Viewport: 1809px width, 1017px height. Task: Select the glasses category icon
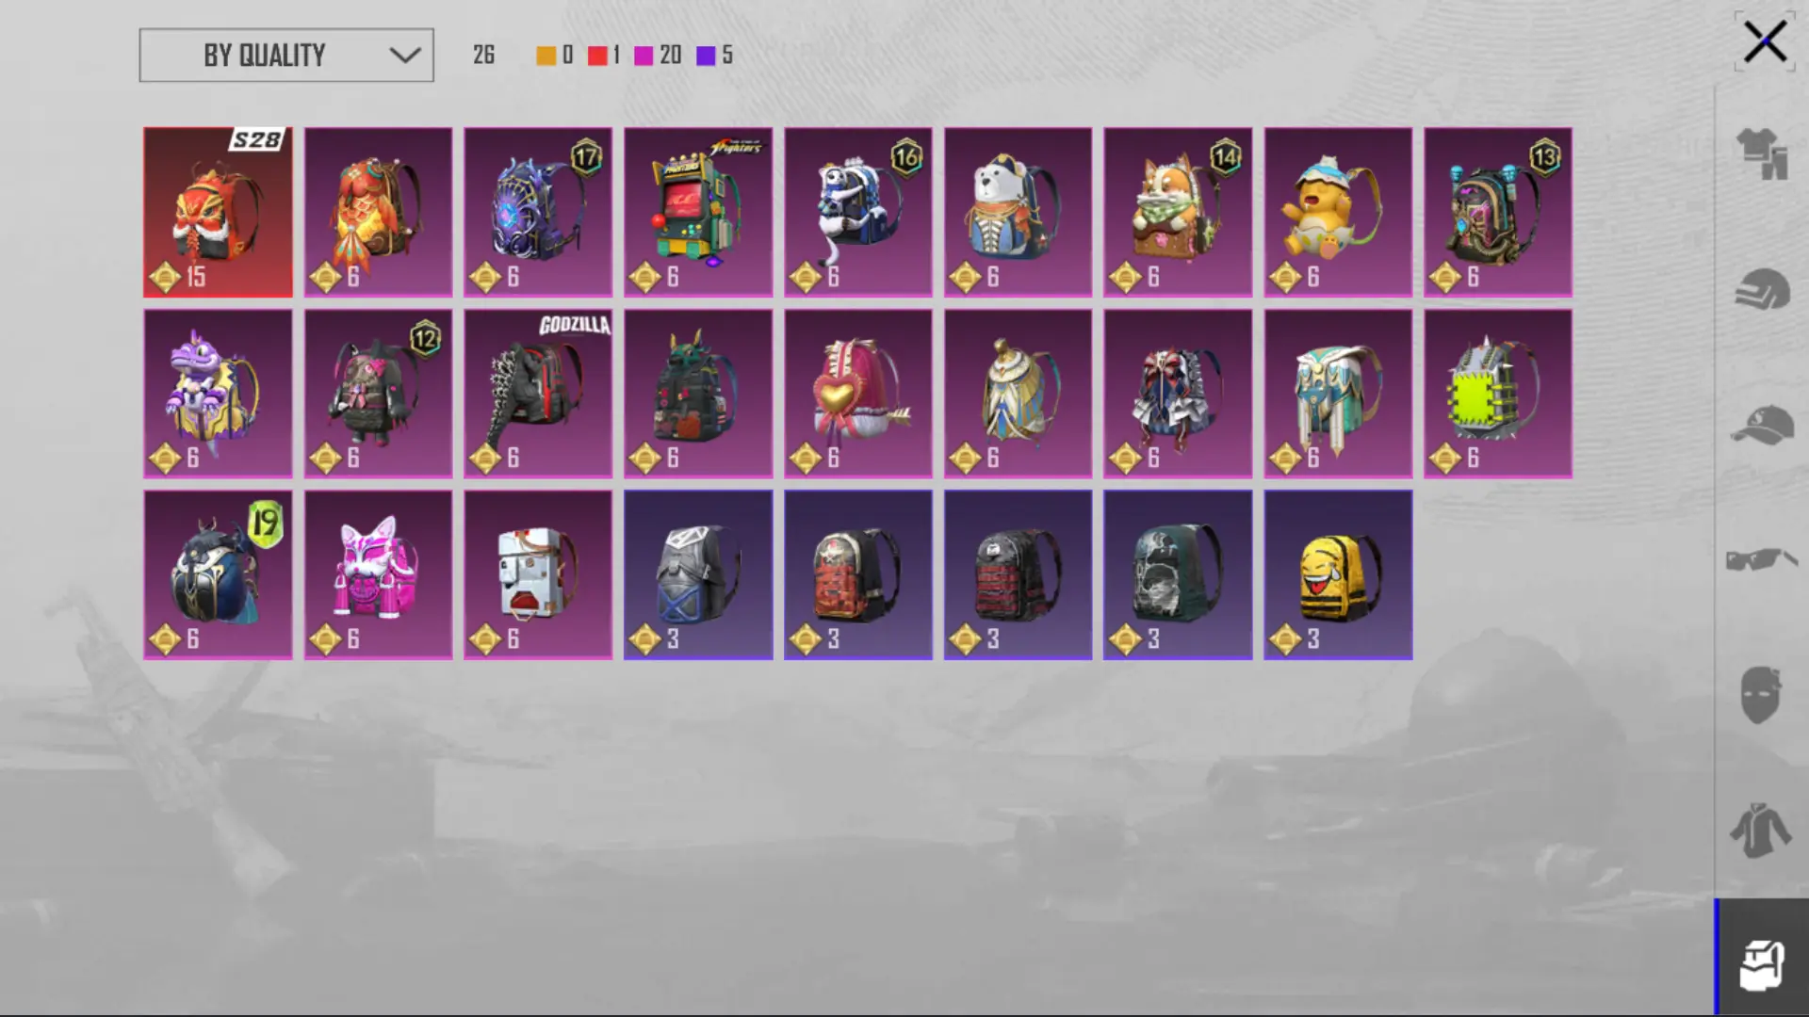tap(1762, 560)
